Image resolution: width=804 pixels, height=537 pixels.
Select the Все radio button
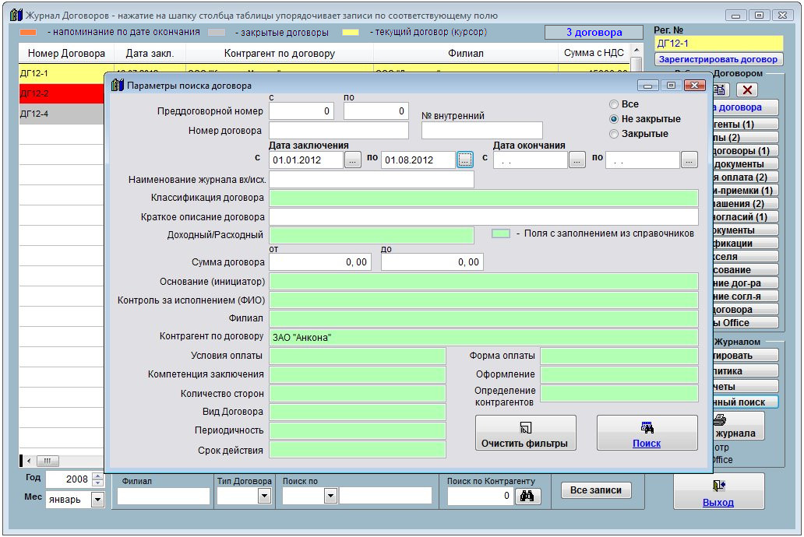(615, 104)
